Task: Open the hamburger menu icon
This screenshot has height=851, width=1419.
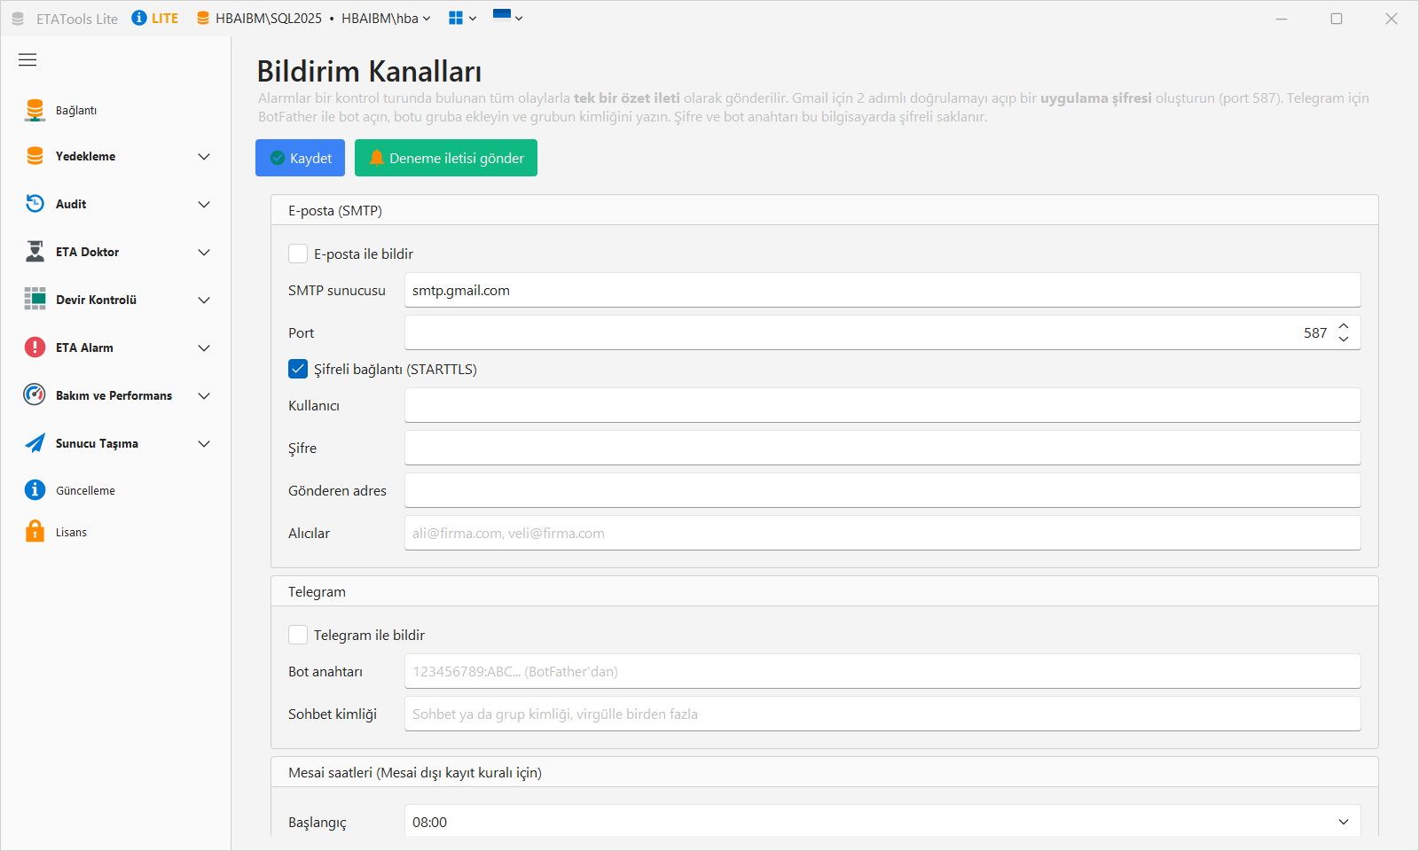Action: pyautogui.click(x=27, y=60)
